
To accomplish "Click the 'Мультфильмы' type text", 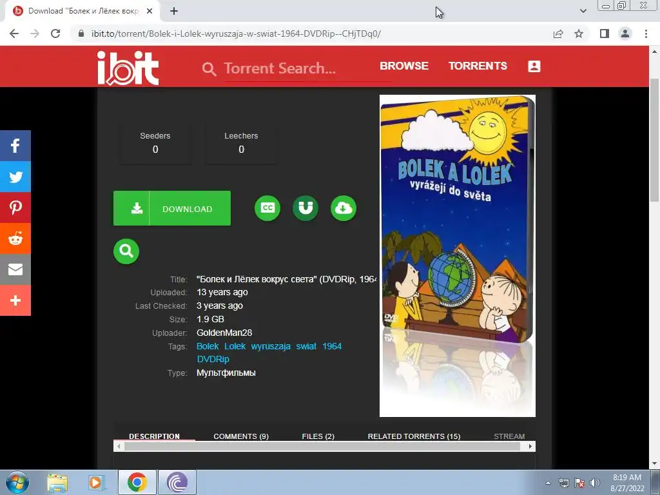I will tap(226, 373).
